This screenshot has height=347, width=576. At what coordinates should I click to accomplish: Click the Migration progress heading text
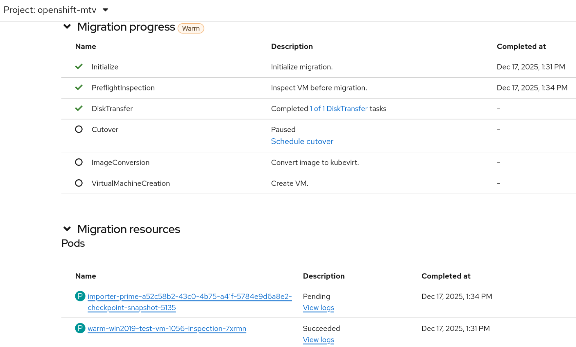coord(126,27)
